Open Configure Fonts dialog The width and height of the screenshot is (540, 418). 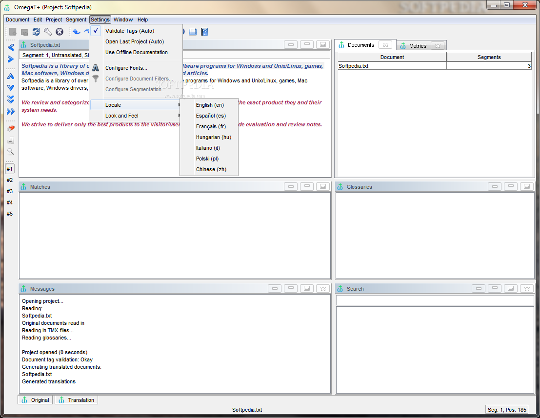[x=136, y=68]
